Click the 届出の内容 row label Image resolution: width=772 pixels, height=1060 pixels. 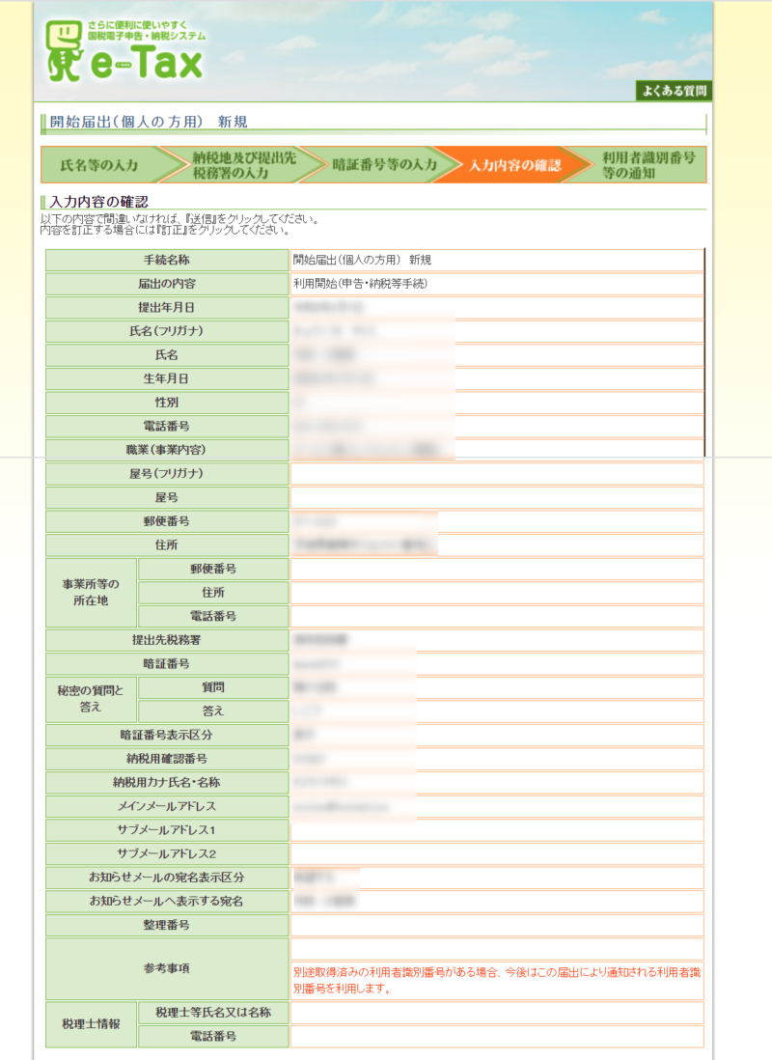tap(167, 284)
